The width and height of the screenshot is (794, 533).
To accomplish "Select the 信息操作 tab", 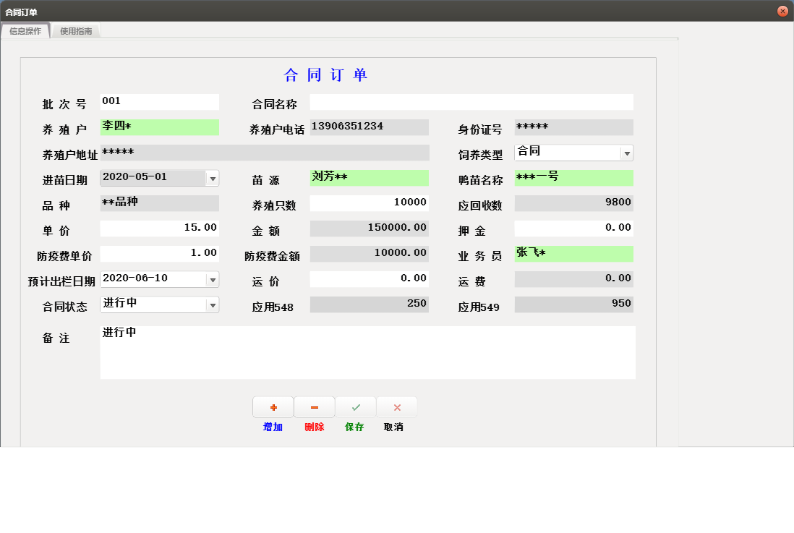I will pos(25,31).
